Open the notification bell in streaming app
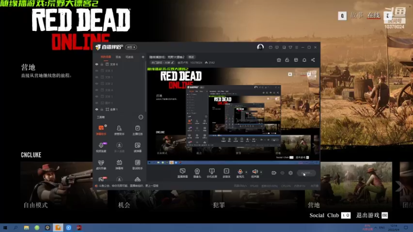413x232 pixels. tap(304, 60)
